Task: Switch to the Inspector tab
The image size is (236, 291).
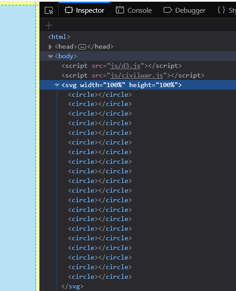Action: pos(84,11)
